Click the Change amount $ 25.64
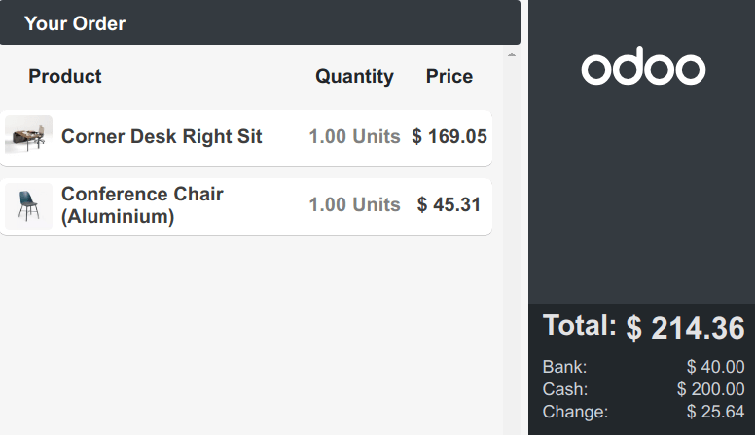The width and height of the screenshot is (755, 435). (x=715, y=412)
